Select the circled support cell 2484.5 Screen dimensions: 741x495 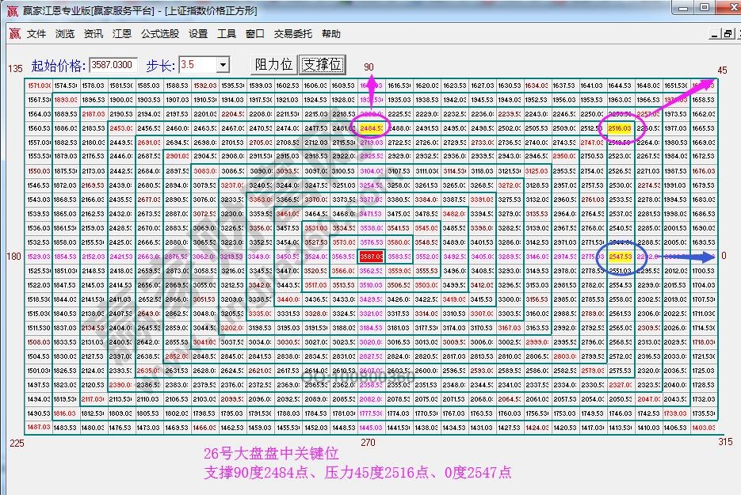click(x=372, y=127)
